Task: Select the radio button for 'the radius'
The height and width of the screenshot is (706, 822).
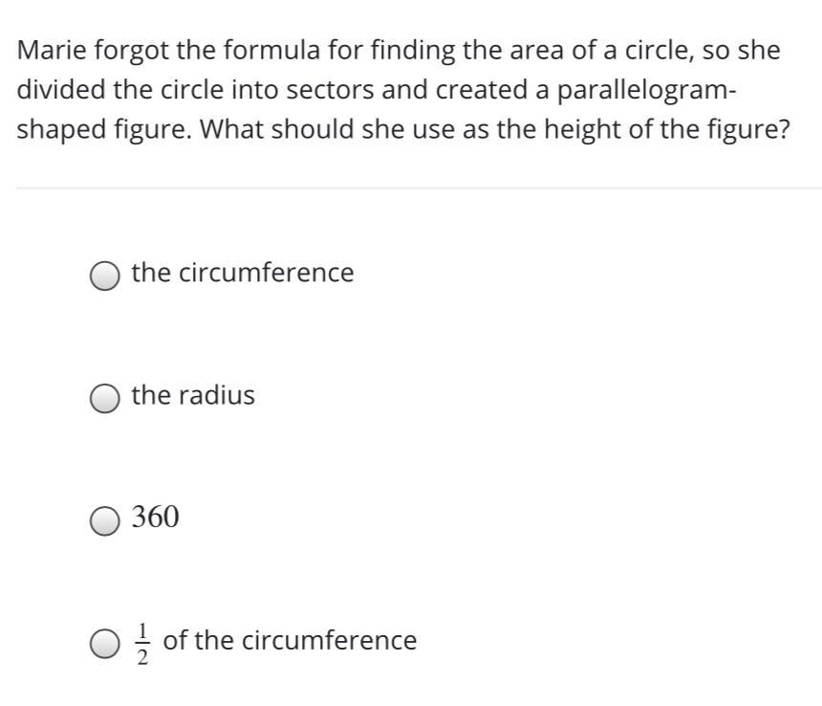Action: point(105,399)
